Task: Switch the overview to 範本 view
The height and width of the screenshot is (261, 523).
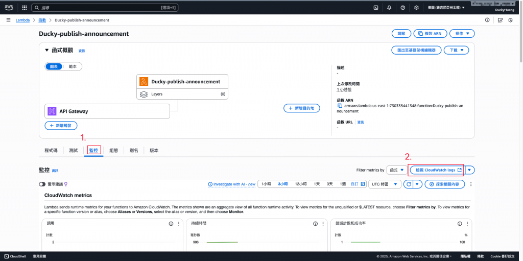Action: tap(72, 66)
